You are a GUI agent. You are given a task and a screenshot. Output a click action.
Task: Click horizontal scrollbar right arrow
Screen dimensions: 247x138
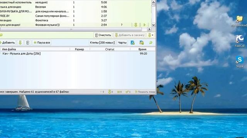[x=149, y=29]
